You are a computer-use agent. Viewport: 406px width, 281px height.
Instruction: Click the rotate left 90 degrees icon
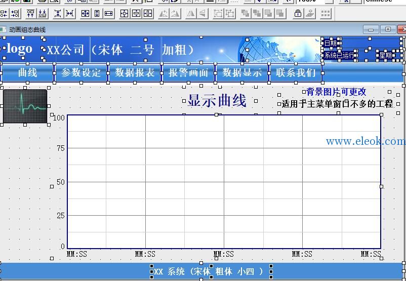pyautogui.click(x=164, y=14)
